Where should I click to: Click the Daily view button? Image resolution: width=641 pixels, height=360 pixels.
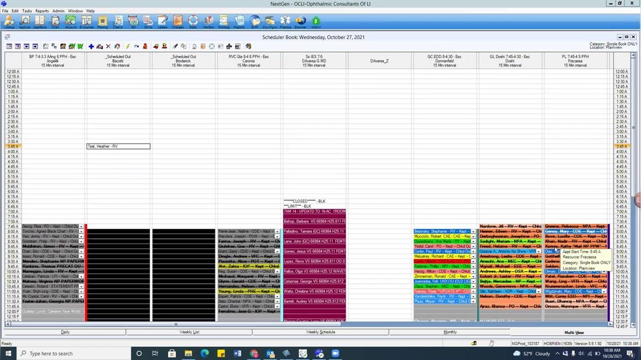point(65,332)
